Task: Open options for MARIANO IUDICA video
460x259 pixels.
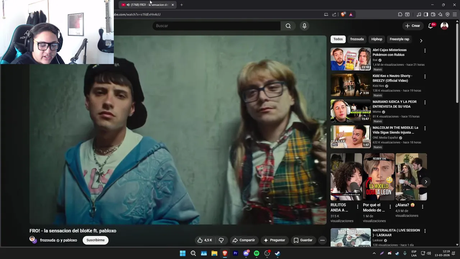Action: click(425, 103)
